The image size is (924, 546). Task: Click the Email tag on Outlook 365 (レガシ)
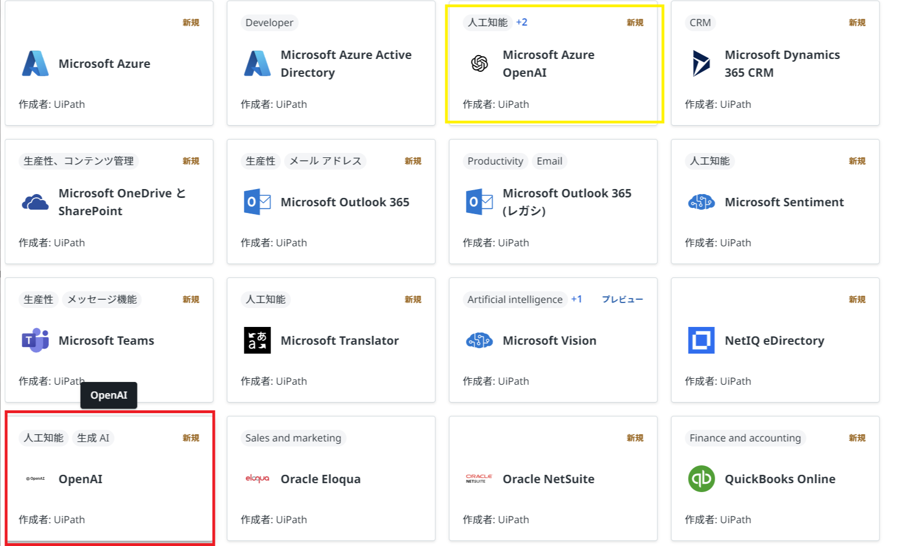point(549,161)
